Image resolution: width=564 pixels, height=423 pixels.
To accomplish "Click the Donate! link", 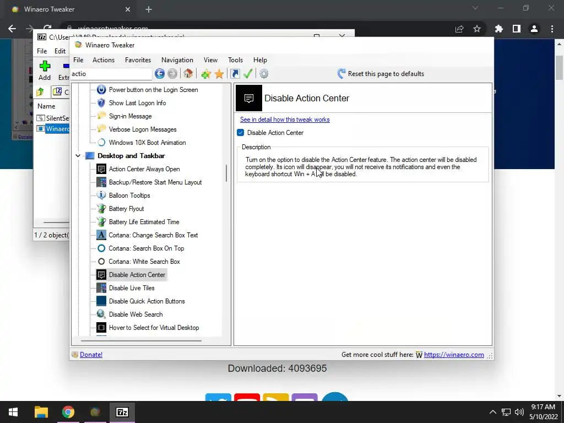I will [x=91, y=355].
